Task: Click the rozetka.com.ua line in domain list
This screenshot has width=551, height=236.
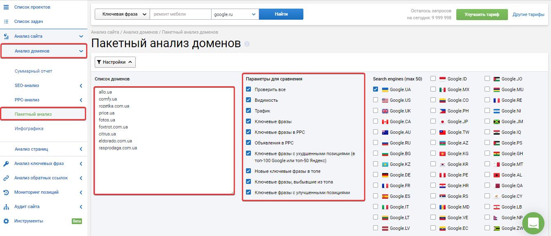Action: pyautogui.click(x=114, y=106)
